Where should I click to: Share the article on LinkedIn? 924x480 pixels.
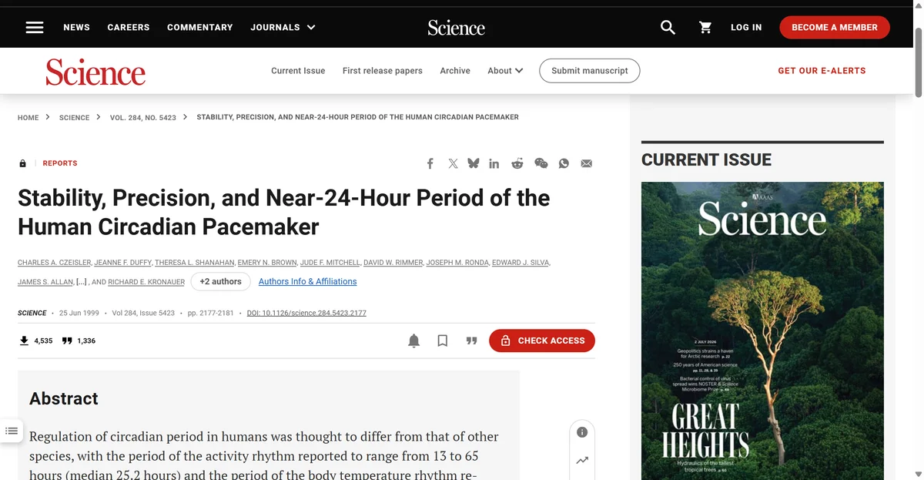(494, 163)
